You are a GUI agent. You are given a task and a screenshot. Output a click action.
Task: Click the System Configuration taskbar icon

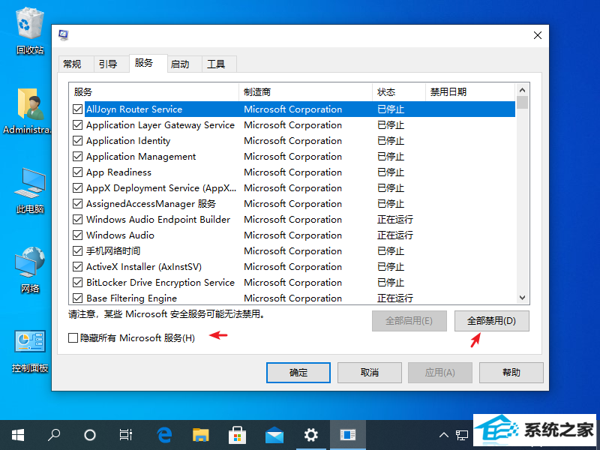pos(348,435)
